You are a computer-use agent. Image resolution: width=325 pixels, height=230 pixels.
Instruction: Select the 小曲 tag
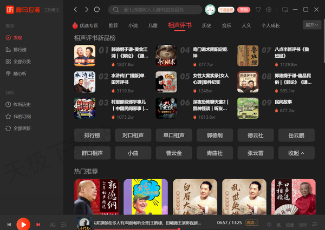[133, 153]
